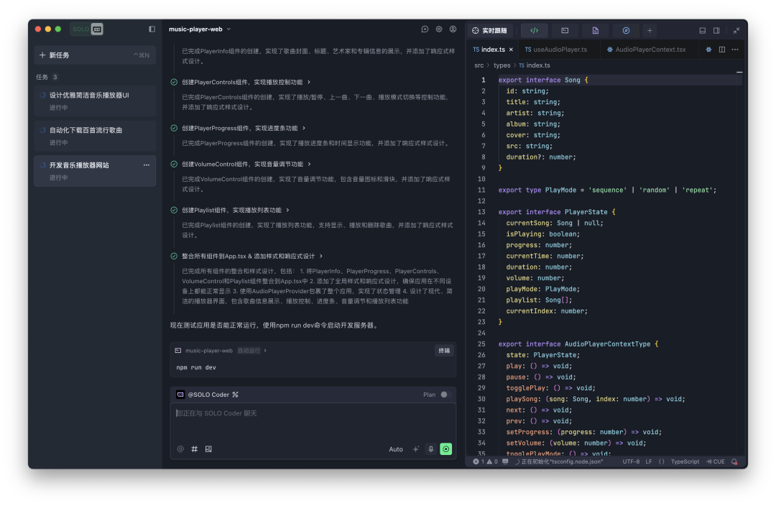Select task 开发音乐播放器网站
776x506 pixels.
pos(95,171)
